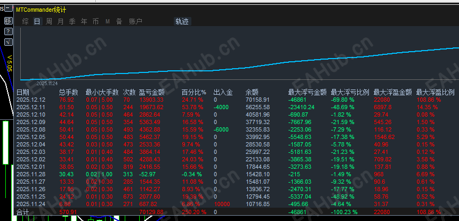
Task: Select the 2025.12.01 date cell
Action: 31,167
